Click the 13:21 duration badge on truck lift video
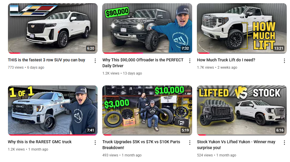Image resolution: width=290 pixels, height=162 pixels. [x=279, y=48]
